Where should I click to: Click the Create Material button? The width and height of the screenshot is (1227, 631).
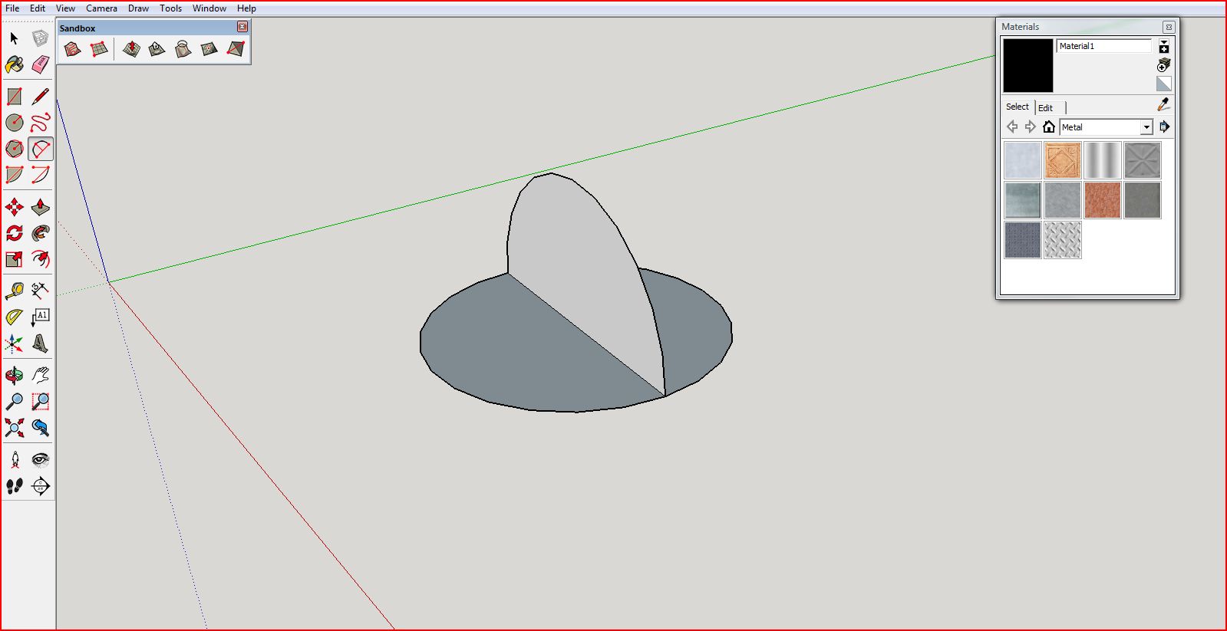tap(1164, 64)
